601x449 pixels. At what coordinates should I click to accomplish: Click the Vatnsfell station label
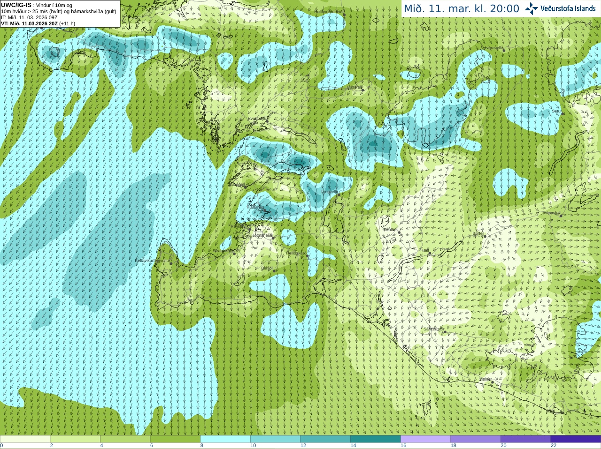[x=552, y=213]
